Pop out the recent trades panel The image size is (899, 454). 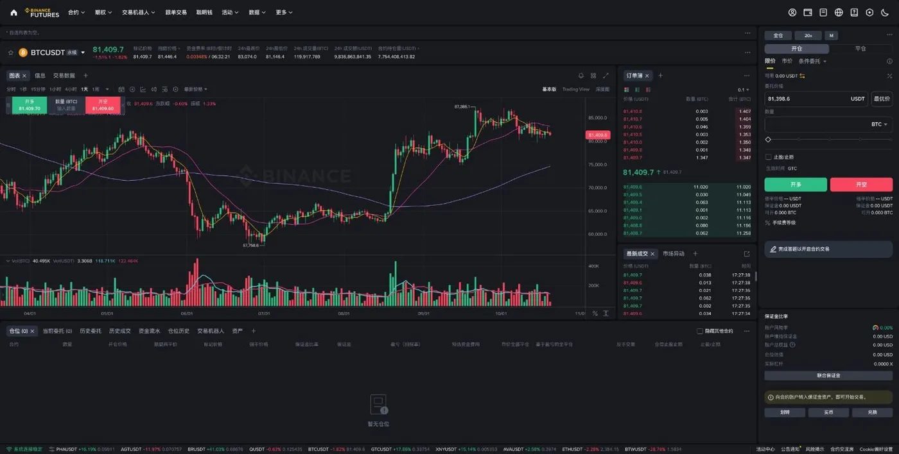click(747, 254)
